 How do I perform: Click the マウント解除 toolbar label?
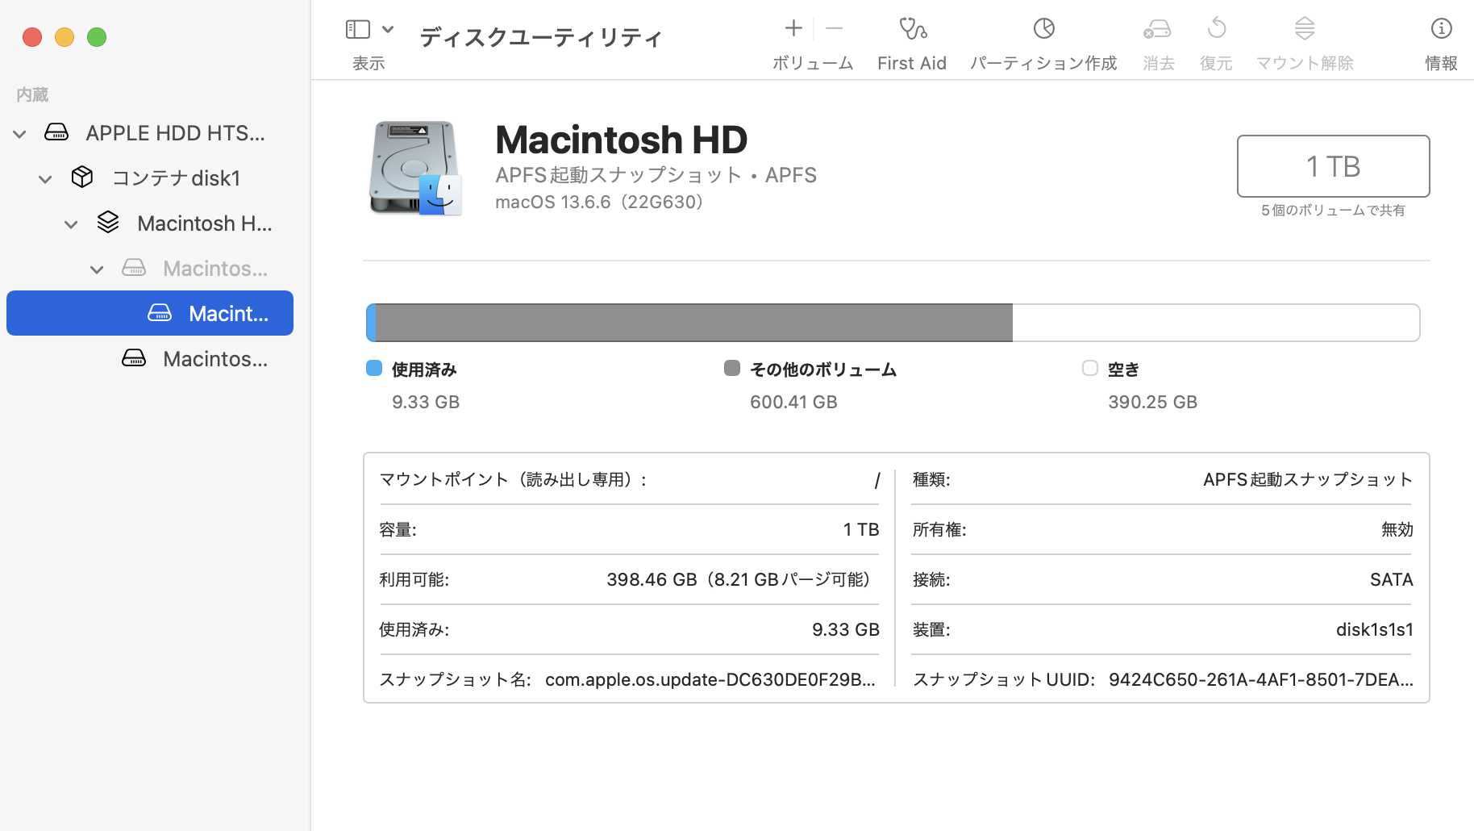1305,63
